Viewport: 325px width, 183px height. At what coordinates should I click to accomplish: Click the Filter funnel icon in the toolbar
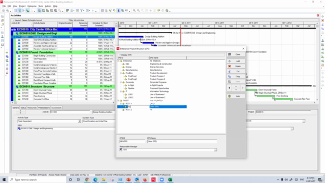[81, 11]
